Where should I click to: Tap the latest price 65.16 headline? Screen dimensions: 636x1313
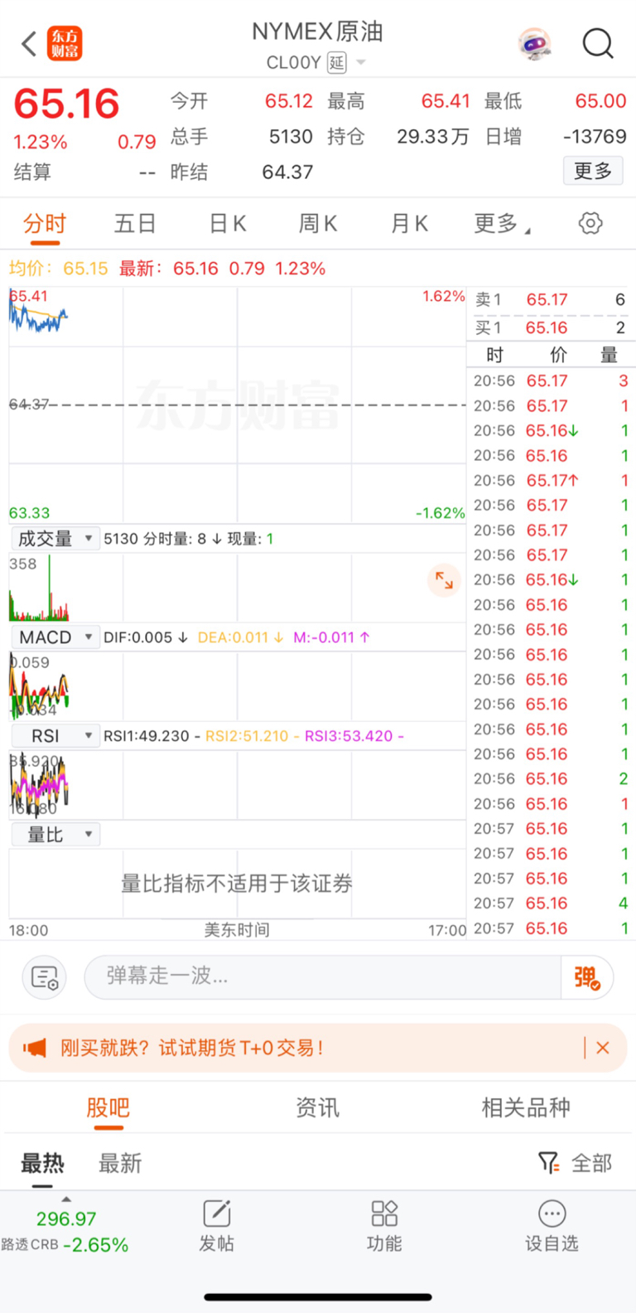point(67,104)
